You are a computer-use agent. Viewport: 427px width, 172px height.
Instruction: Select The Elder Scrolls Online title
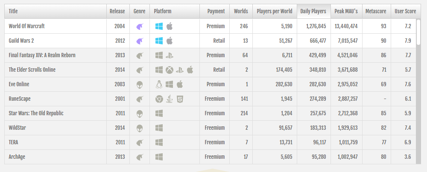(32, 70)
